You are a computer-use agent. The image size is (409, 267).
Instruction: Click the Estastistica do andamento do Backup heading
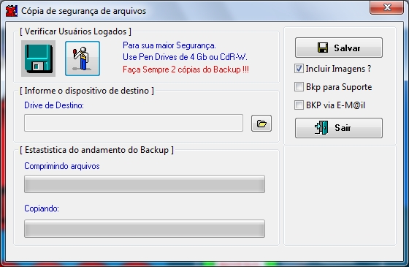tap(96, 150)
